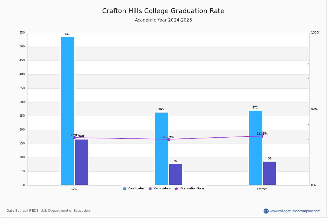
Task: Click the Total category axis label
Action: point(74,189)
